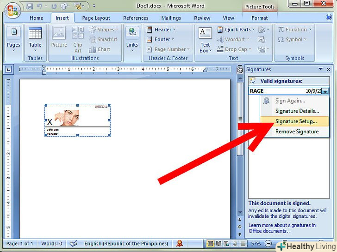Viewport: 337px width, 252px height.
Task: Open the Picture Tools Format tab
Action: pos(260,18)
